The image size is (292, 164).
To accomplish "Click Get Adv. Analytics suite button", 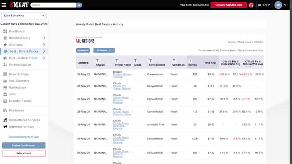I will (x=229, y=5).
